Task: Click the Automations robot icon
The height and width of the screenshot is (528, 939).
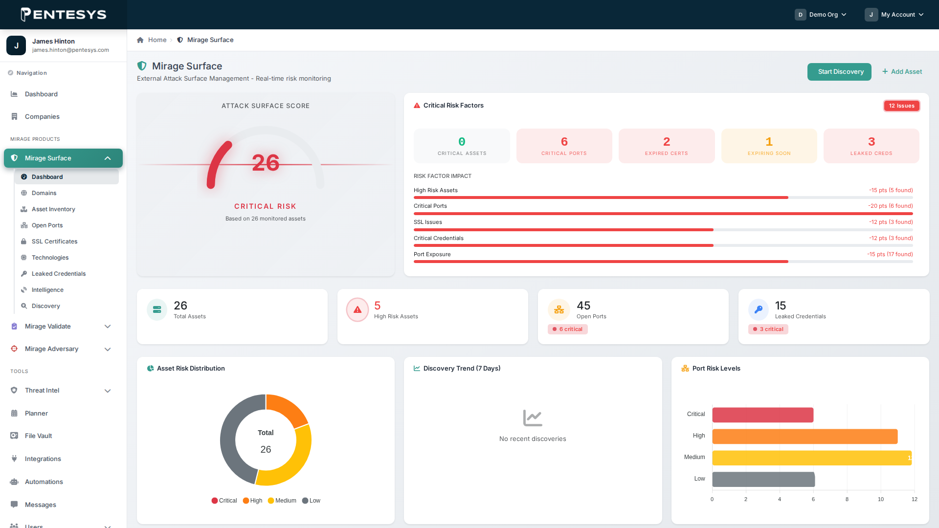Action: pyautogui.click(x=14, y=482)
